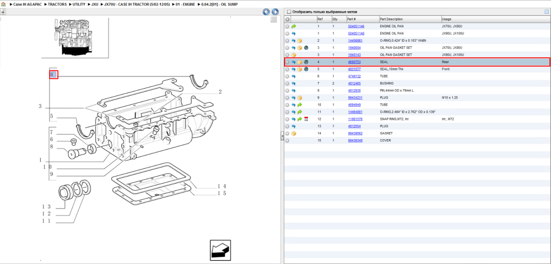Click the small square button above the diagram
This screenshot has height=264, width=551.
tap(274, 20)
